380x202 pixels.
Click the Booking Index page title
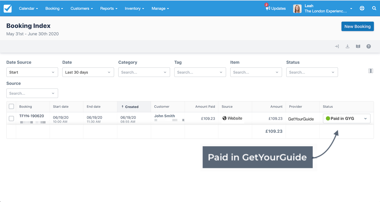click(28, 26)
